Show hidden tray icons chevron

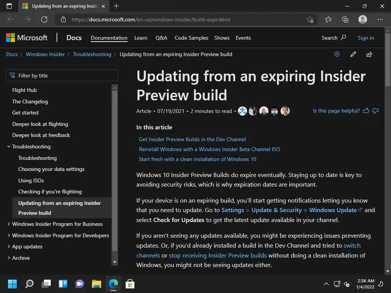click(326, 284)
